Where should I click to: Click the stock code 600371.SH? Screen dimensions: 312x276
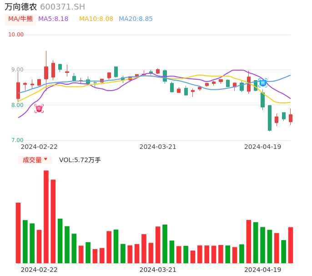(62, 7)
